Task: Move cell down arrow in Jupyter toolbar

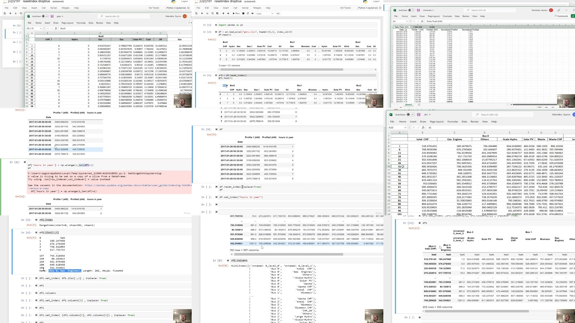Action: click(228, 13)
